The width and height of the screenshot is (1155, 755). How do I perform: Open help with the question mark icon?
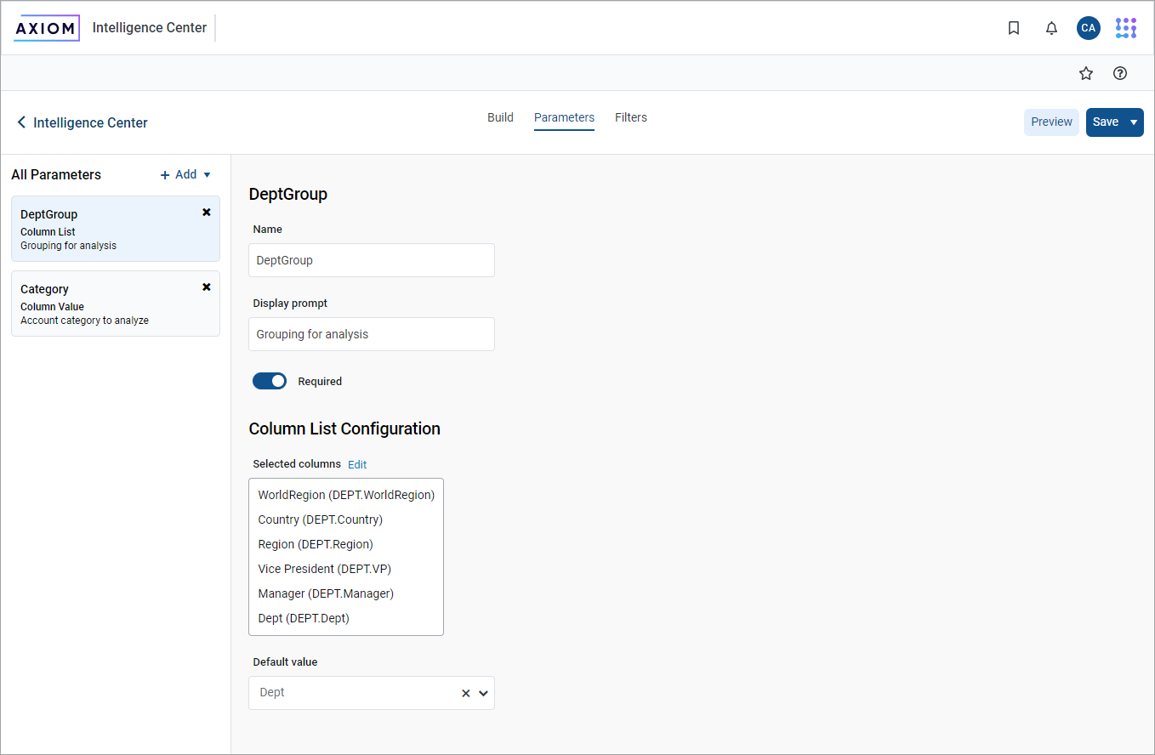1120,73
